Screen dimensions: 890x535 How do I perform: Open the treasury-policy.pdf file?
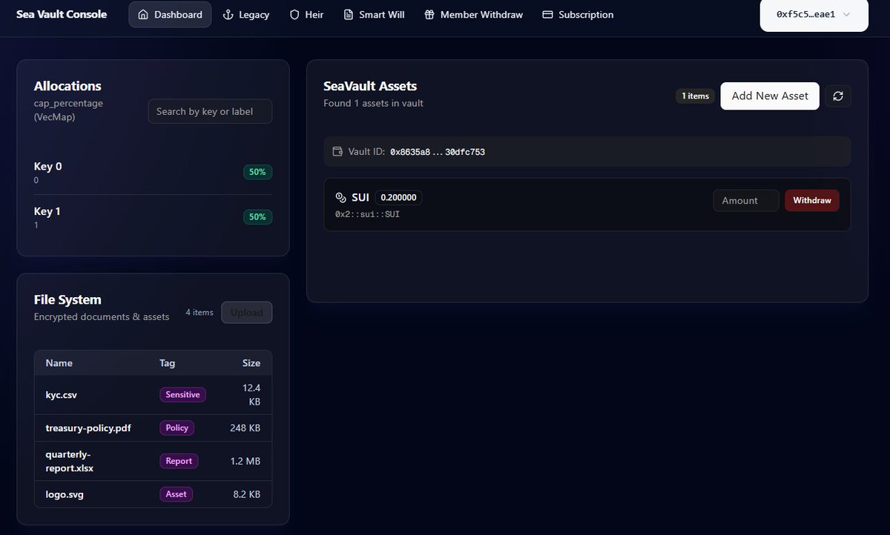(x=88, y=428)
